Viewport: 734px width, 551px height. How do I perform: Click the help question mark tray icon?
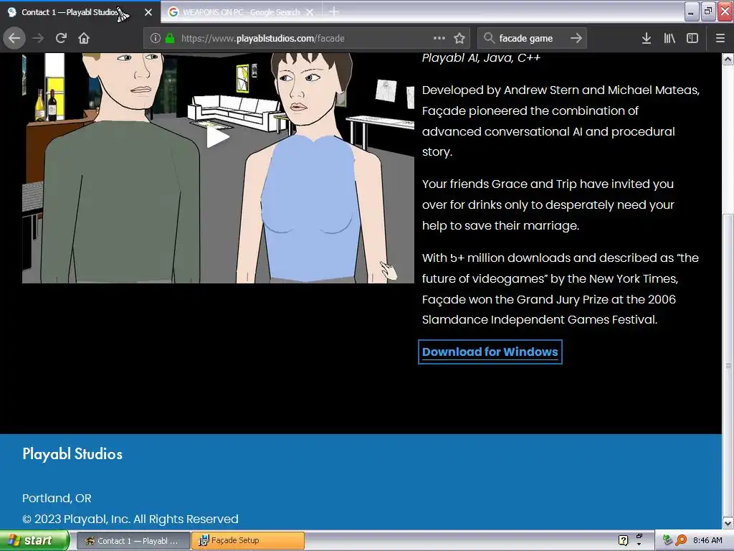tap(623, 540)
